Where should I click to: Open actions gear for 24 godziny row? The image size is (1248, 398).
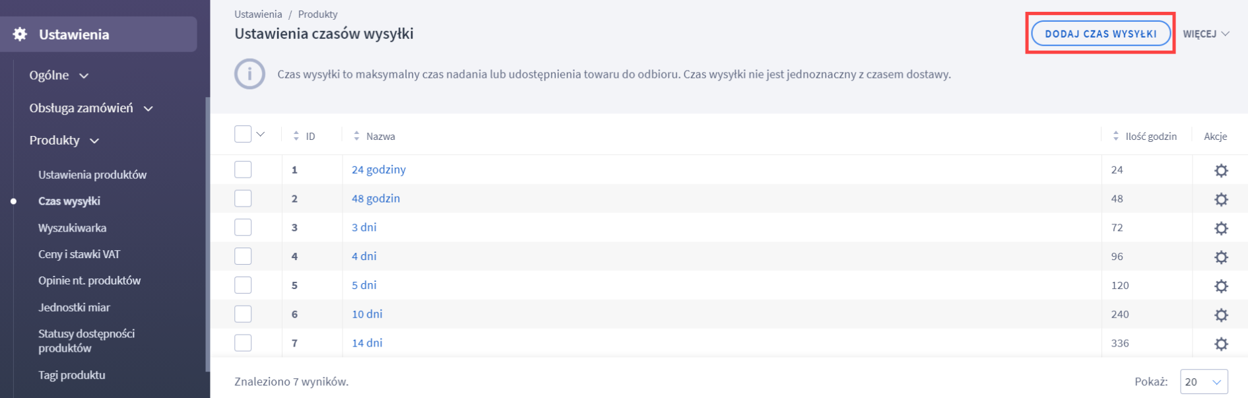point(1221,170)
